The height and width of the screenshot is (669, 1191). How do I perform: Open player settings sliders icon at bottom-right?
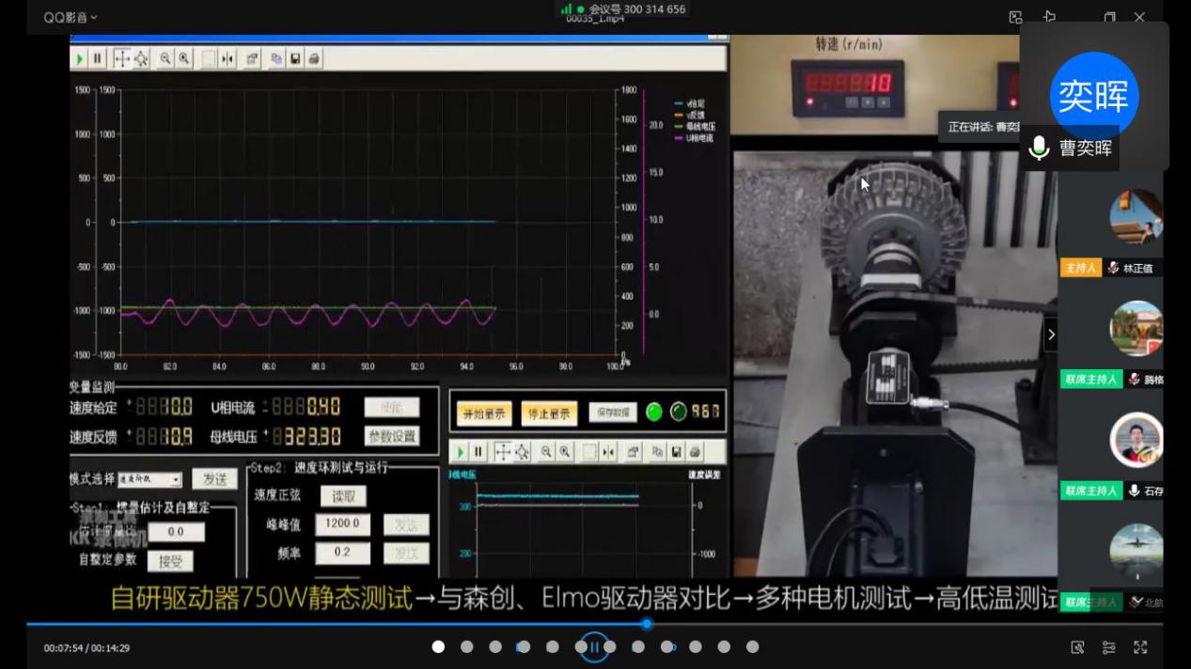[x=1109, y=647]
